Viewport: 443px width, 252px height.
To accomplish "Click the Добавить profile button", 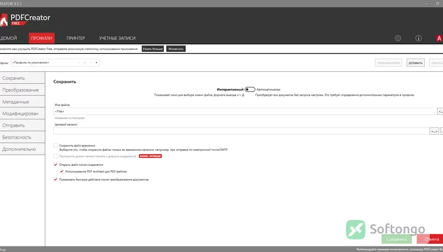I will 415,63.
